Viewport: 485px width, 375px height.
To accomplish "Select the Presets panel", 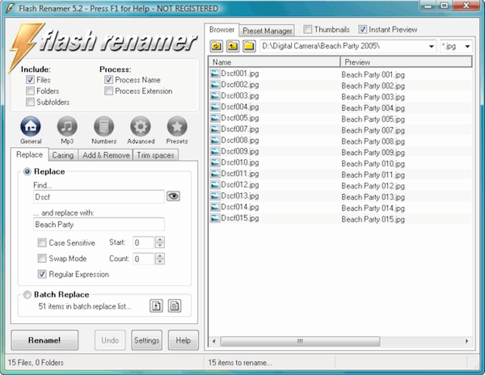I will coord(177,126).
